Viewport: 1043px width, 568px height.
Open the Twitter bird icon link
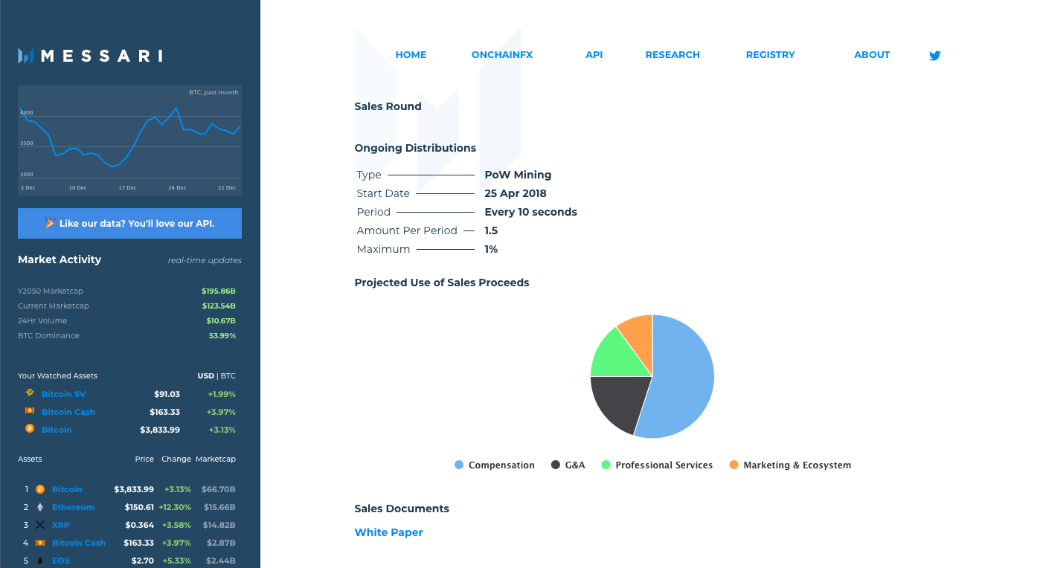click(935, 55)
